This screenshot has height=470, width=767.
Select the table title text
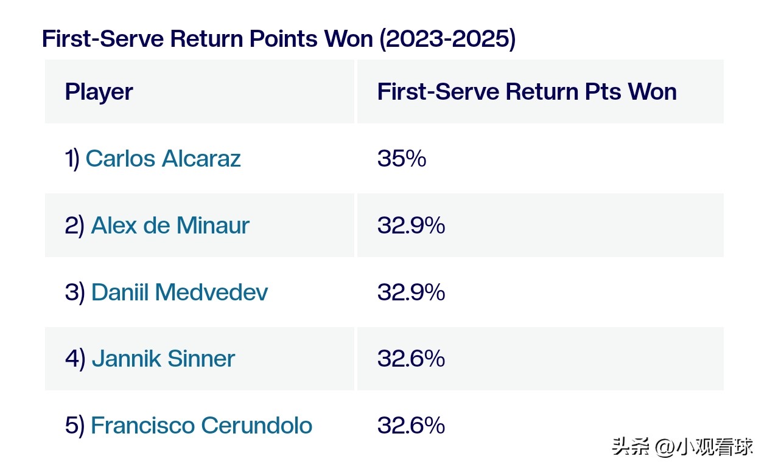click(278, 39)
